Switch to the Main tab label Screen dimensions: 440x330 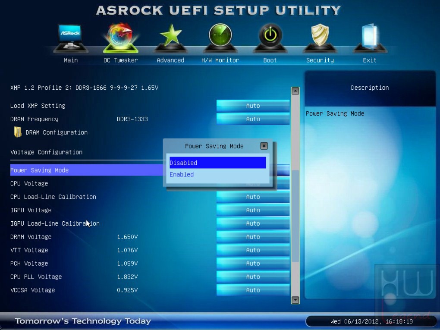coord(71,60)
